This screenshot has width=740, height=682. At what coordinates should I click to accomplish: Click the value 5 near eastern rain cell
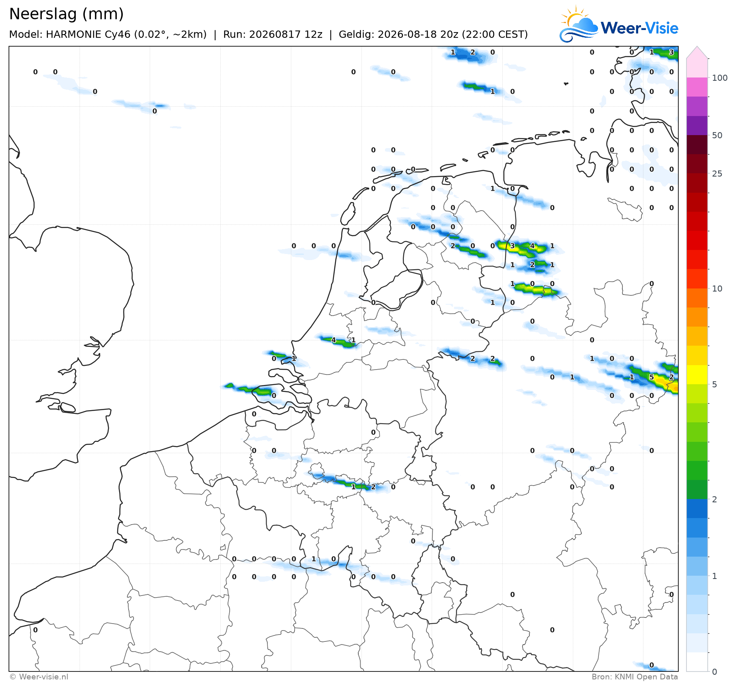click(x=652, y=377)
